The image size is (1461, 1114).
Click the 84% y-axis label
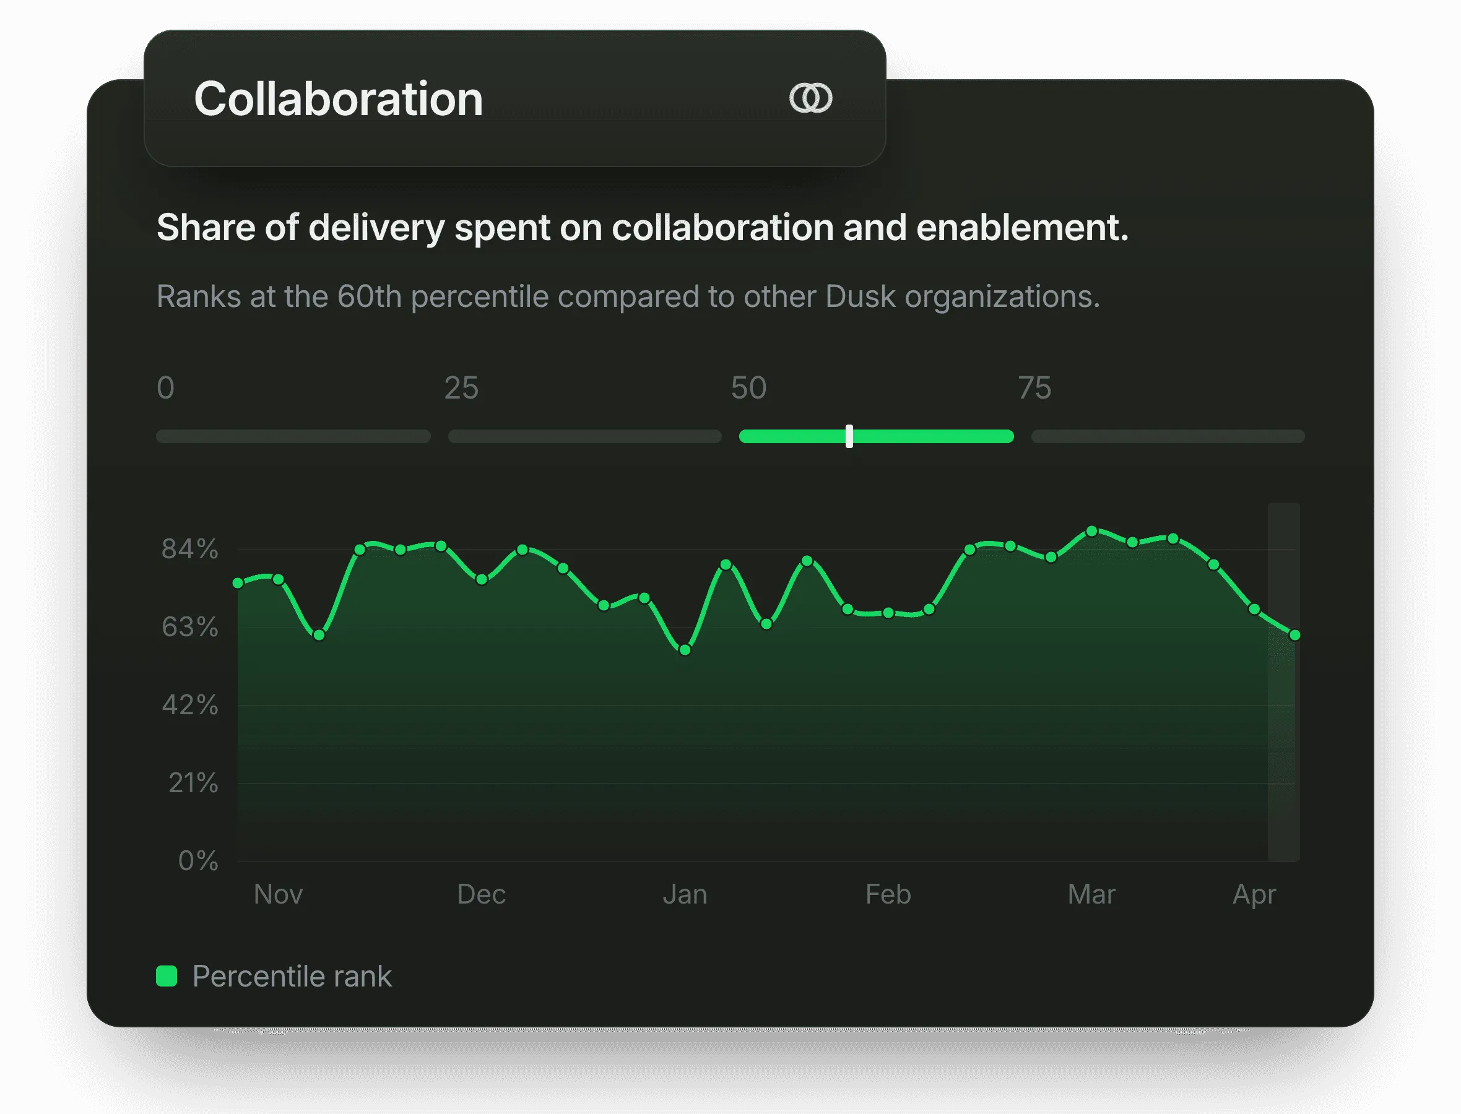tap(189, 549)
